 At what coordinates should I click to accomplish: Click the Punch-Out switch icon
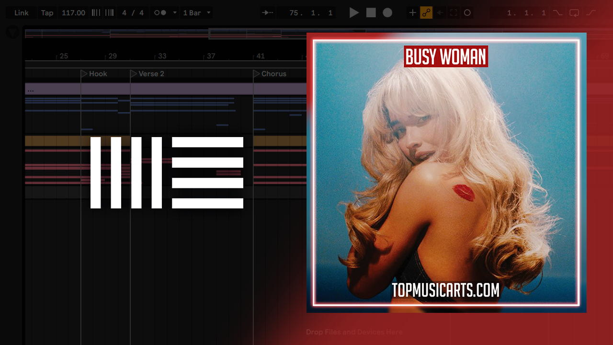coord(591,13)
